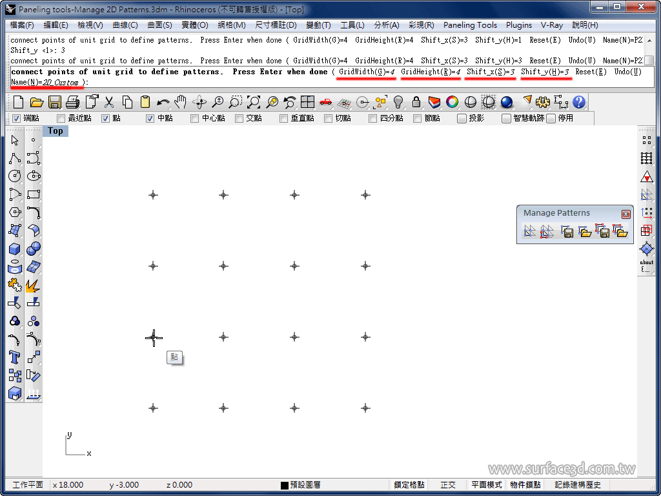Click the GridWidth(G)=4 command option
661x496 pixels.
point(367,72)
